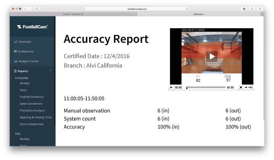This screenshot has width=274, height=160.
Task: Click the Manual observation row label
Action: (x=87, y=111)
